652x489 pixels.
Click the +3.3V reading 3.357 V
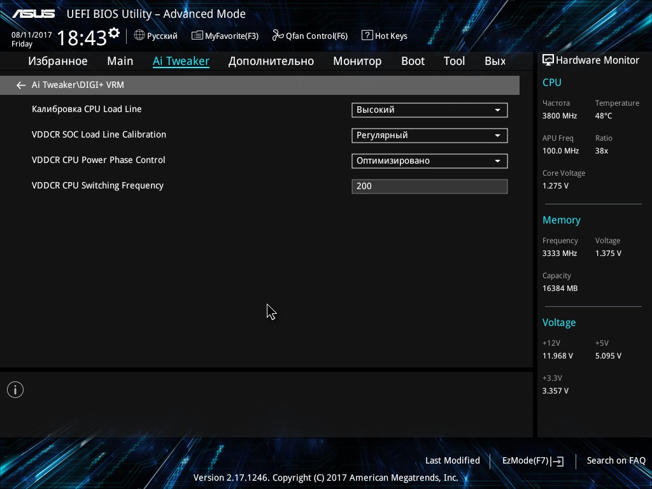click(x=555, y=391)
